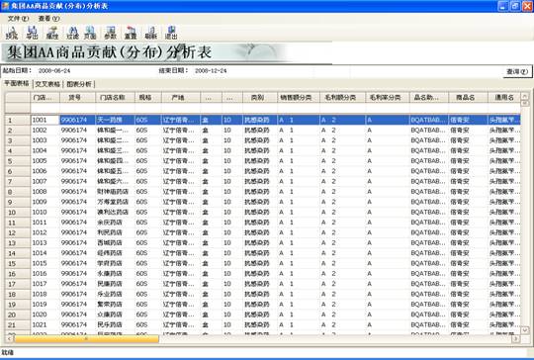Click the 过滤 (Filter) toolbar icon
This screenshot has height=360, width=534.
tap(72, 33)
